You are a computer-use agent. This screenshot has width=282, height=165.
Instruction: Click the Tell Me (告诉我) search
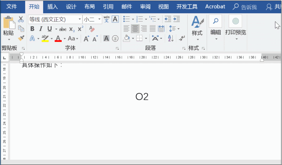click(x=245, y=7)
